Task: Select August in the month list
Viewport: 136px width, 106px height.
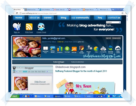Action: coord(25,72)
